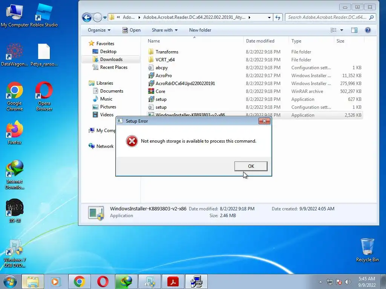This screenshot has width=386, height=289.
Task: Open the recent pages dropdown arrow
Action: (x=105, y=17)
